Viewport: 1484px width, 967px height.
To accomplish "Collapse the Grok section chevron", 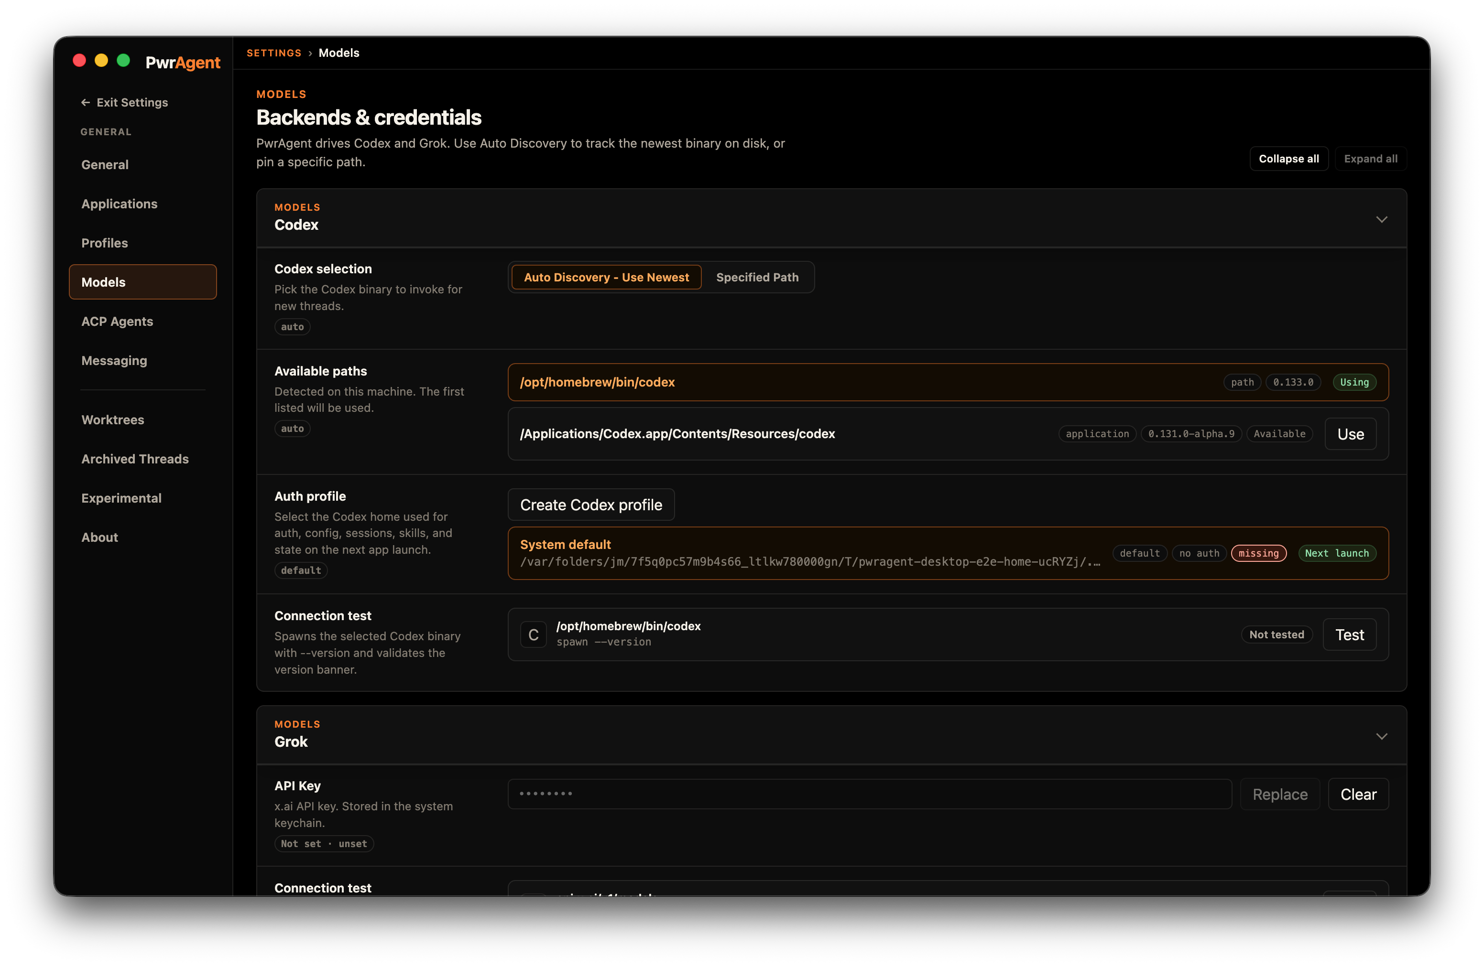I will [1381, 736].
